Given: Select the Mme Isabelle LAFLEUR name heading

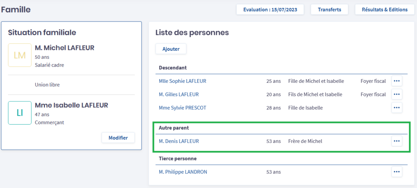Looking at the screenshot, I should (71, 106).
